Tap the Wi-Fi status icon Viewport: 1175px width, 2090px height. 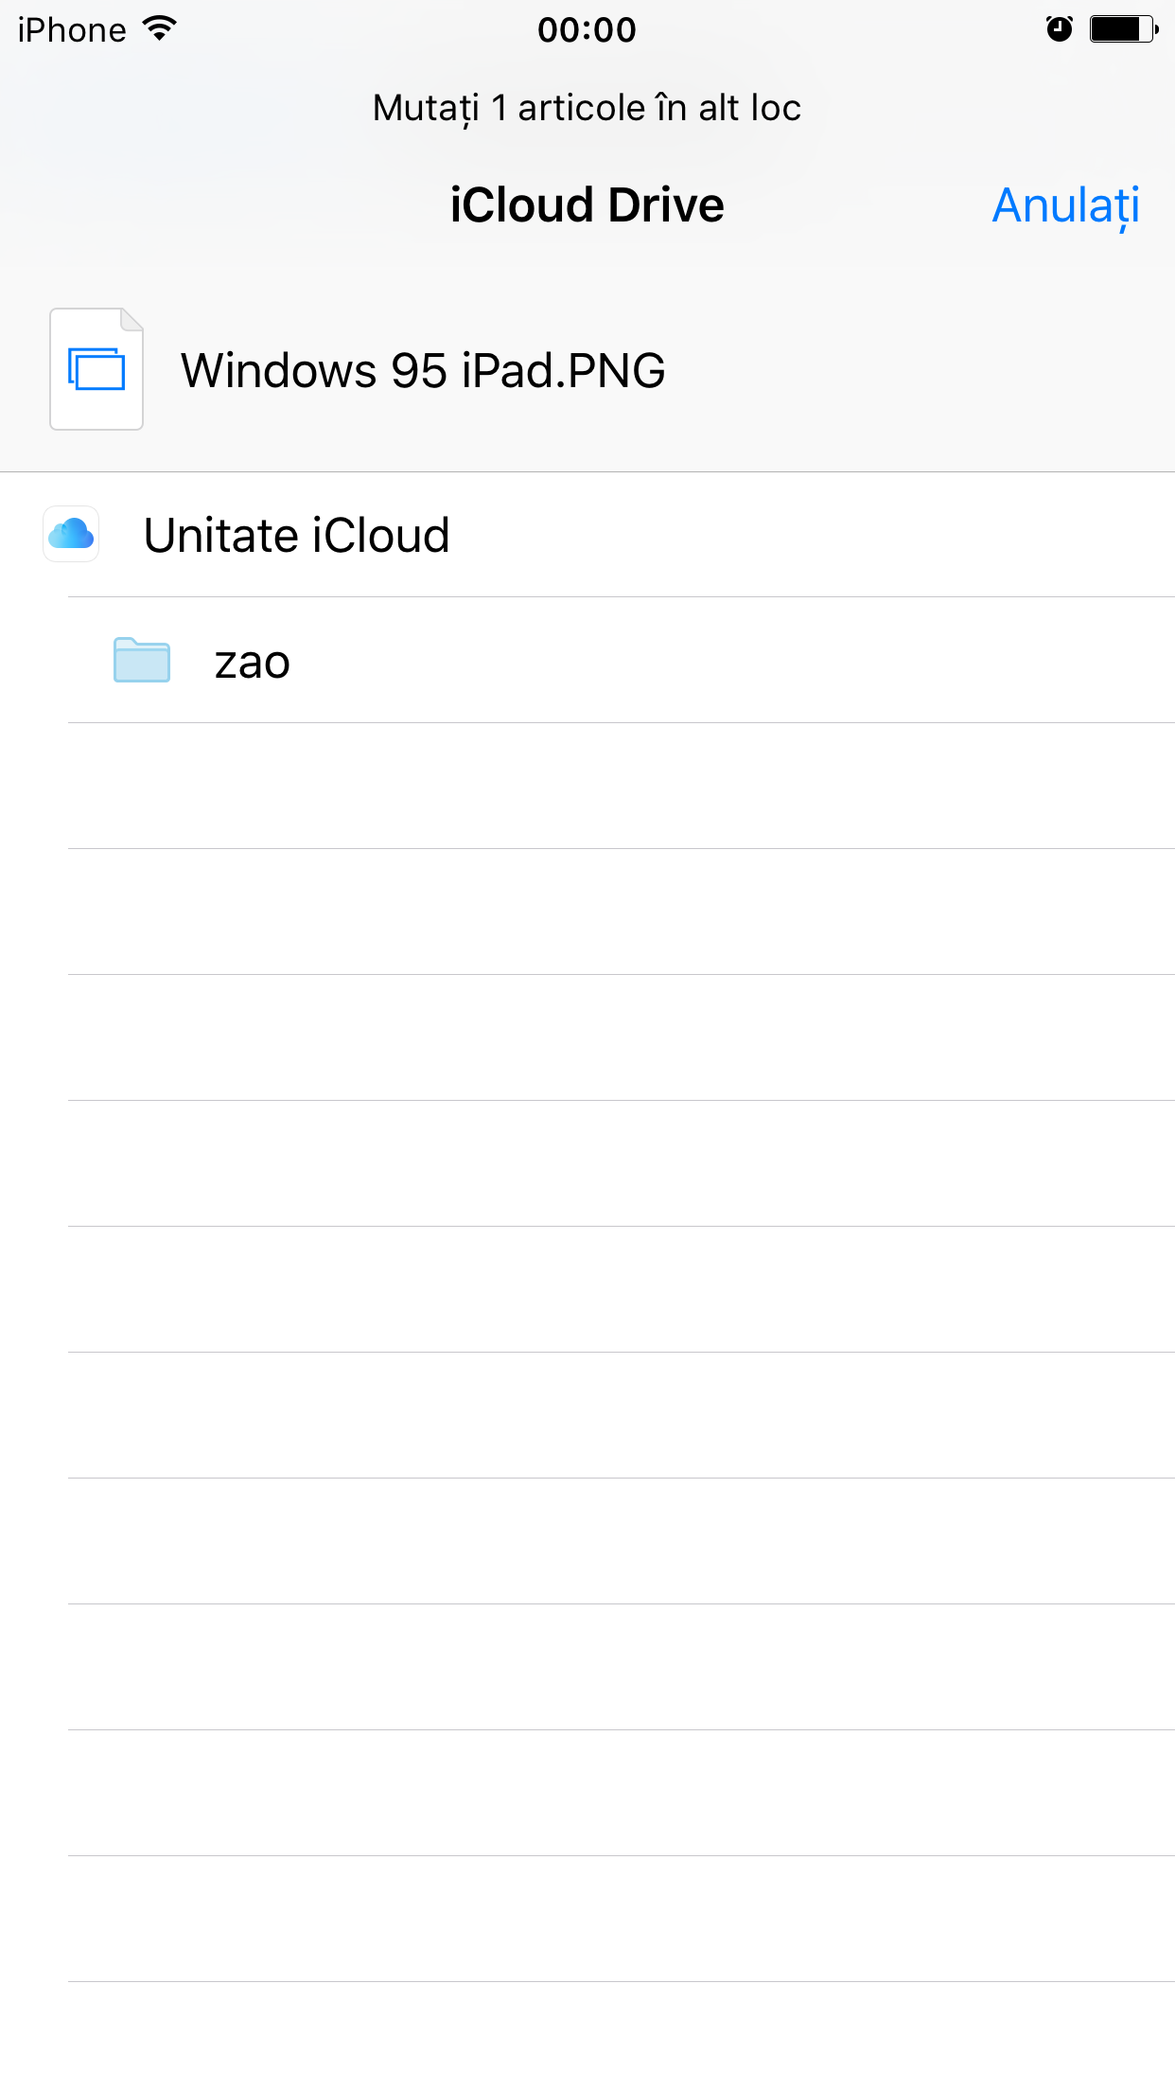(160, 29)
